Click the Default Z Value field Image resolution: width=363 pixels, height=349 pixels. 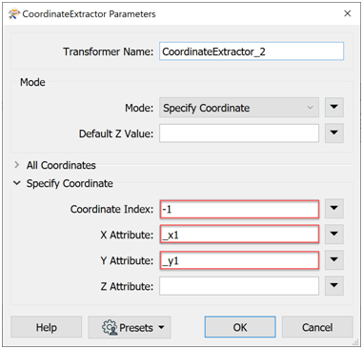239,133
